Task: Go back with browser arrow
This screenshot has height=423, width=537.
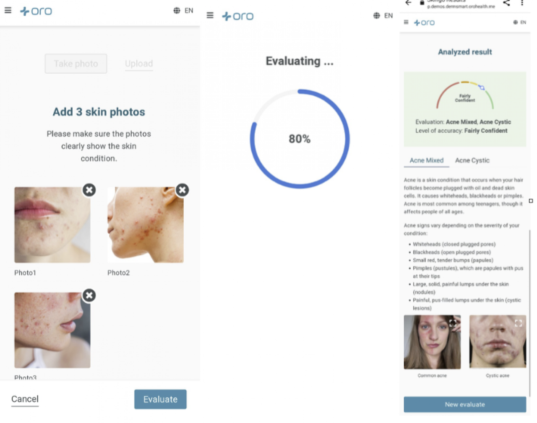Action: pos(408,3)
